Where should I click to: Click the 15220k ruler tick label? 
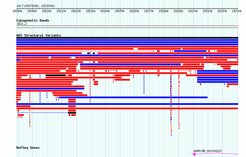point(222,11)
